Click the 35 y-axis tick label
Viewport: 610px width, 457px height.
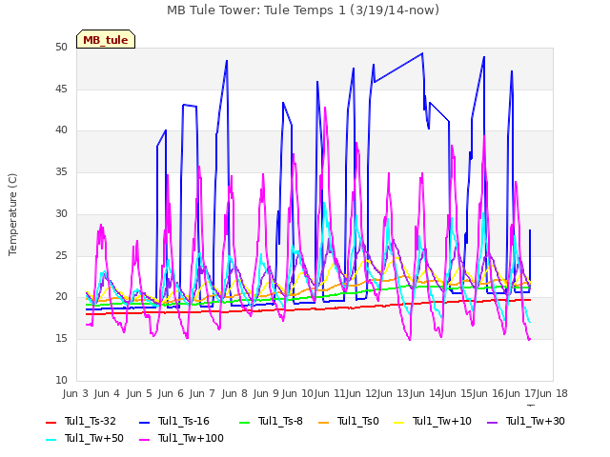coord(61,171)
